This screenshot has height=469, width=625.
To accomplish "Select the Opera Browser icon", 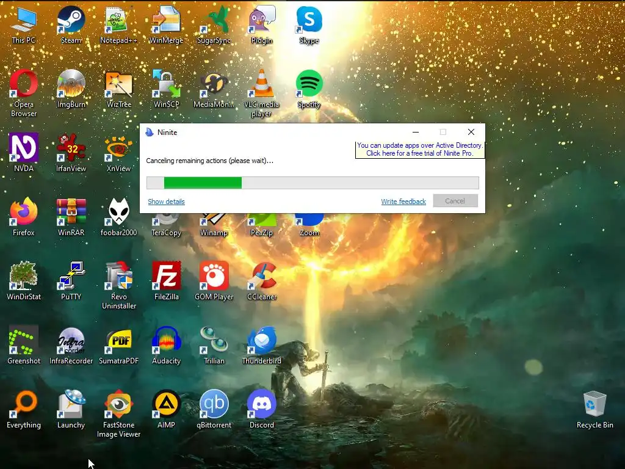I will [24, 93].
